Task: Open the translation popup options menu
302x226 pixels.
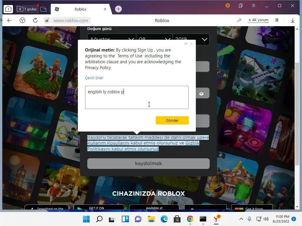Action: (186, 44)
